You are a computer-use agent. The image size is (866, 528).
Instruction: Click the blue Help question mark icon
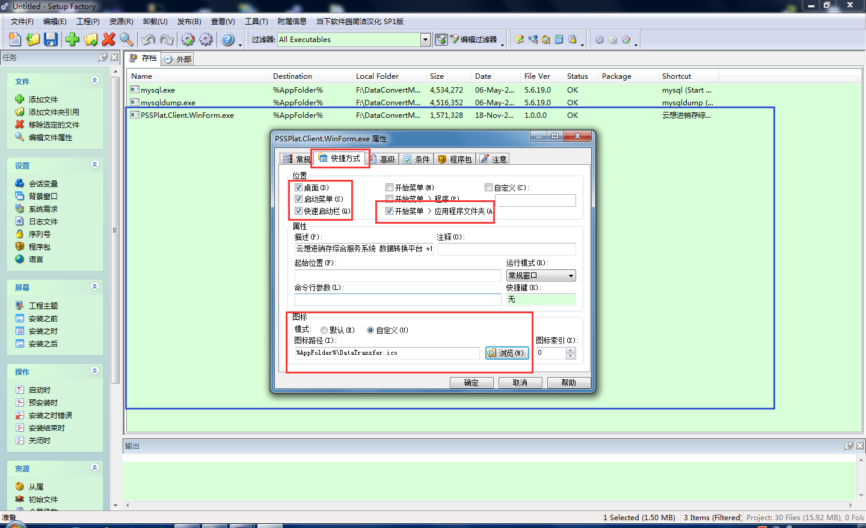point(228,40)
